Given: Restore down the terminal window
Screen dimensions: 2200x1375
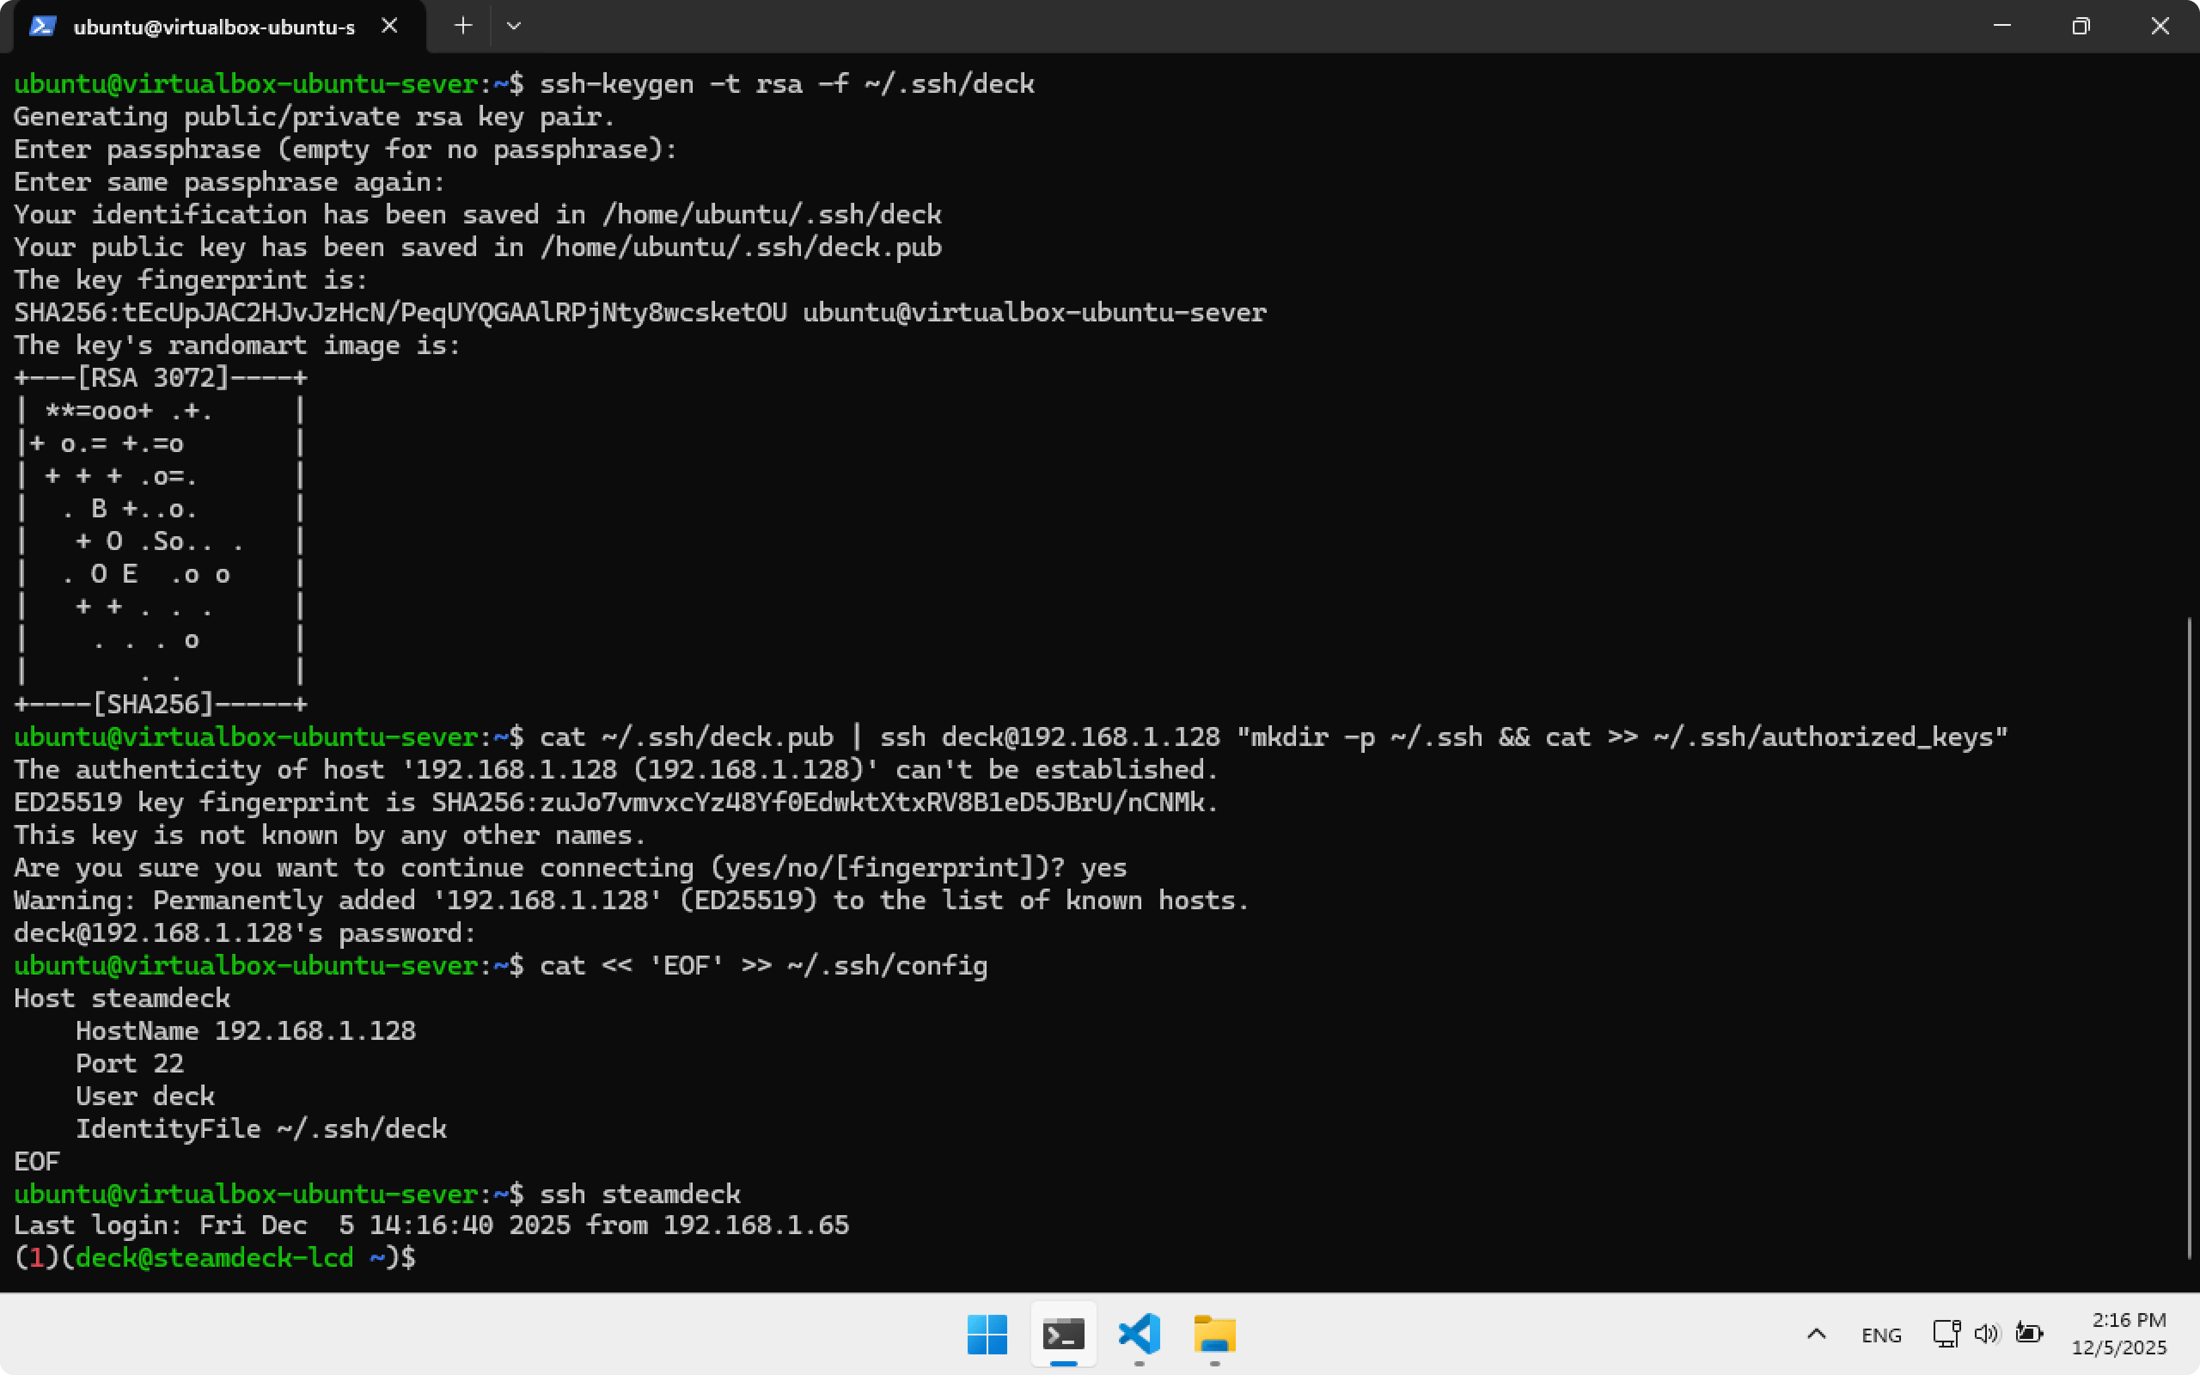Looking at the screenshot, I should point(2081,27).
